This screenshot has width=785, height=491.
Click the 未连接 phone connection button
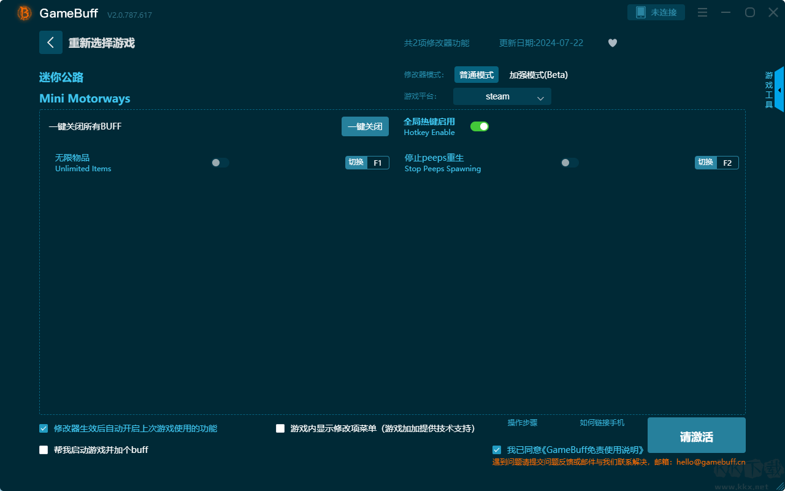tap(656, 12)
